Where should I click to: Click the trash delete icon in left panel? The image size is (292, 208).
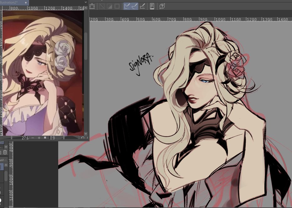(x=5, y=152)
